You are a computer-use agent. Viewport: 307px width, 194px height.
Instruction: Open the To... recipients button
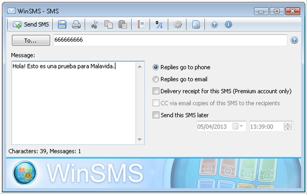[31, 40]
